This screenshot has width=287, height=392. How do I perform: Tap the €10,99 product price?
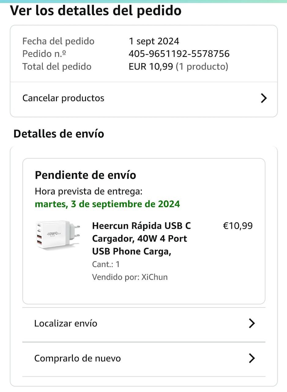click(238, 226)
